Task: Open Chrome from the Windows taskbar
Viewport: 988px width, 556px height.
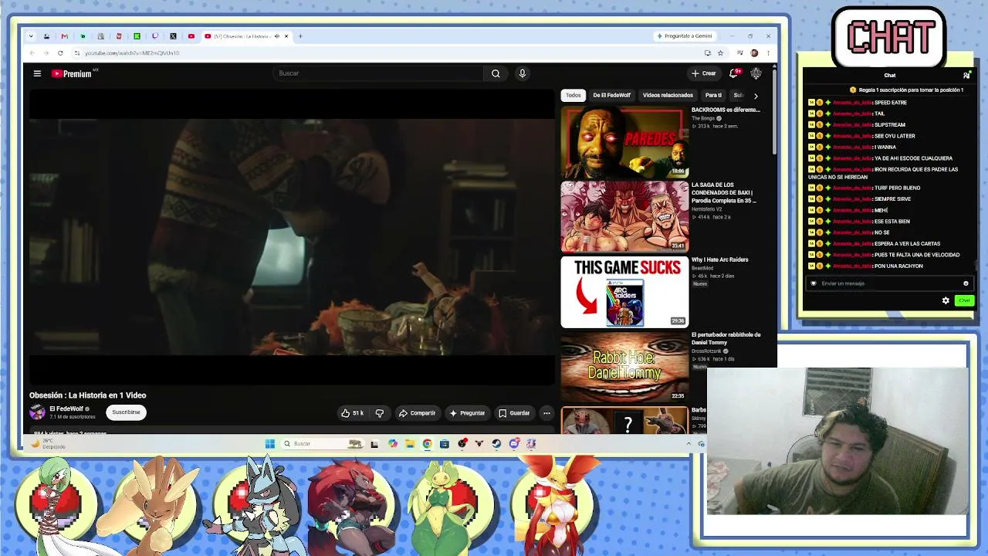Action: [x=427, y=444]
